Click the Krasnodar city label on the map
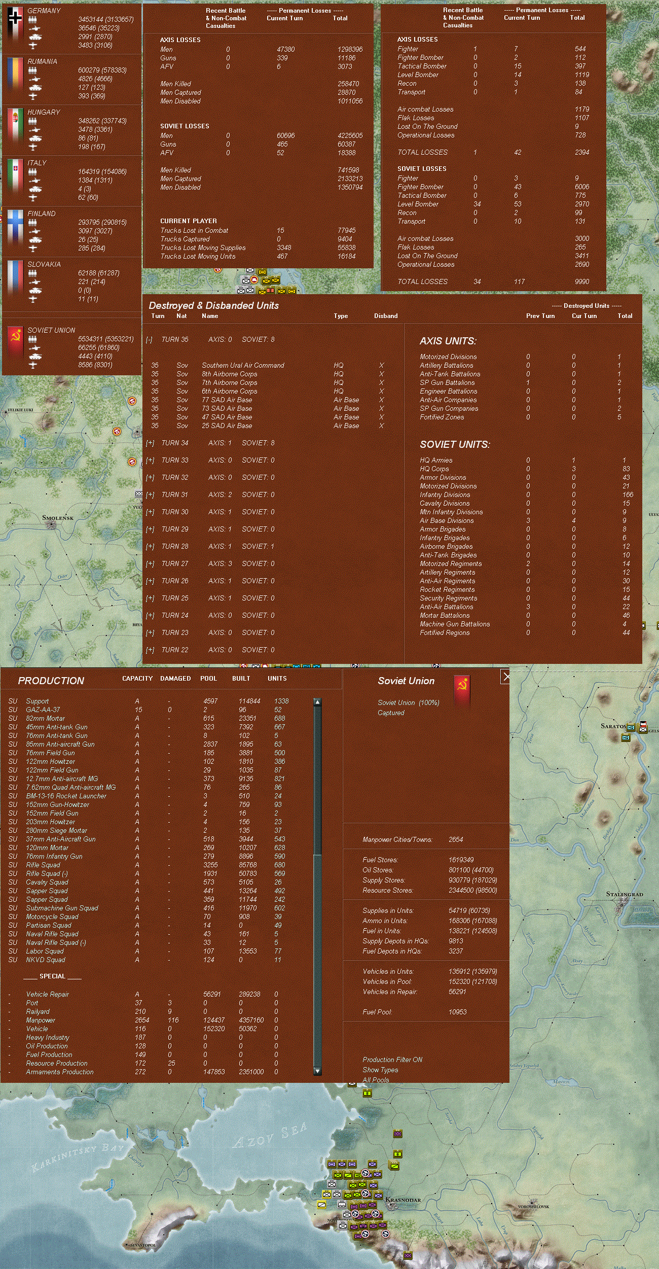Screen dimensions: 659x1269 pyautogui.click(x=403, y=1200)
